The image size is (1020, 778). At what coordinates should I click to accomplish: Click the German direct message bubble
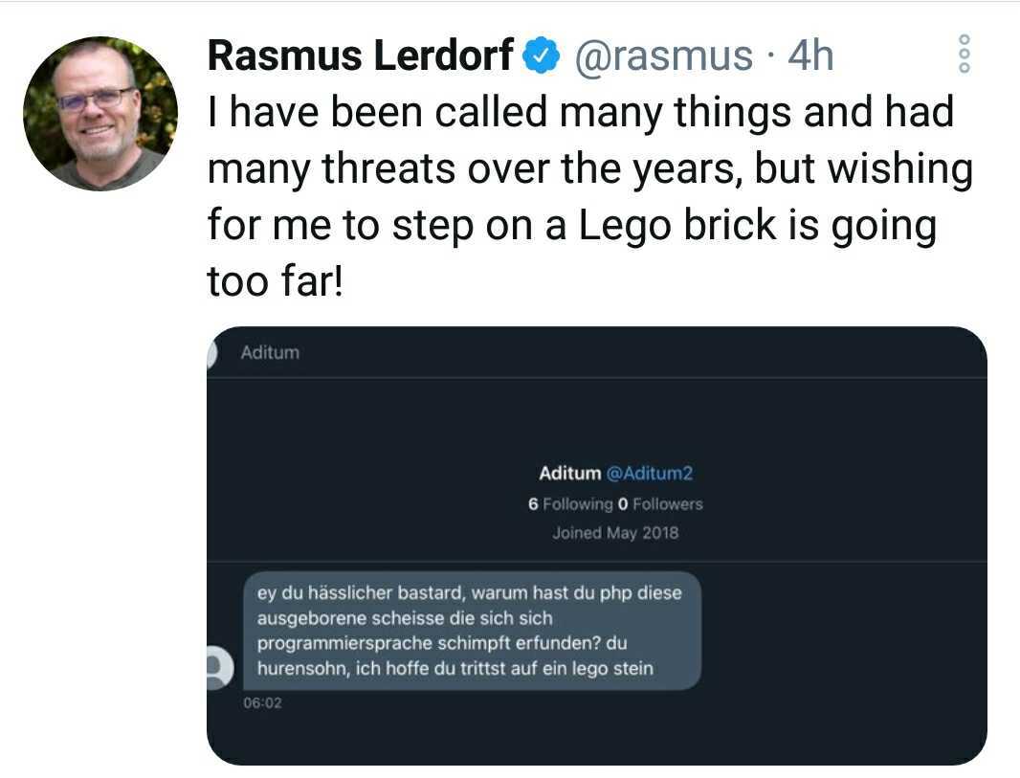click(x=471, y=630)
